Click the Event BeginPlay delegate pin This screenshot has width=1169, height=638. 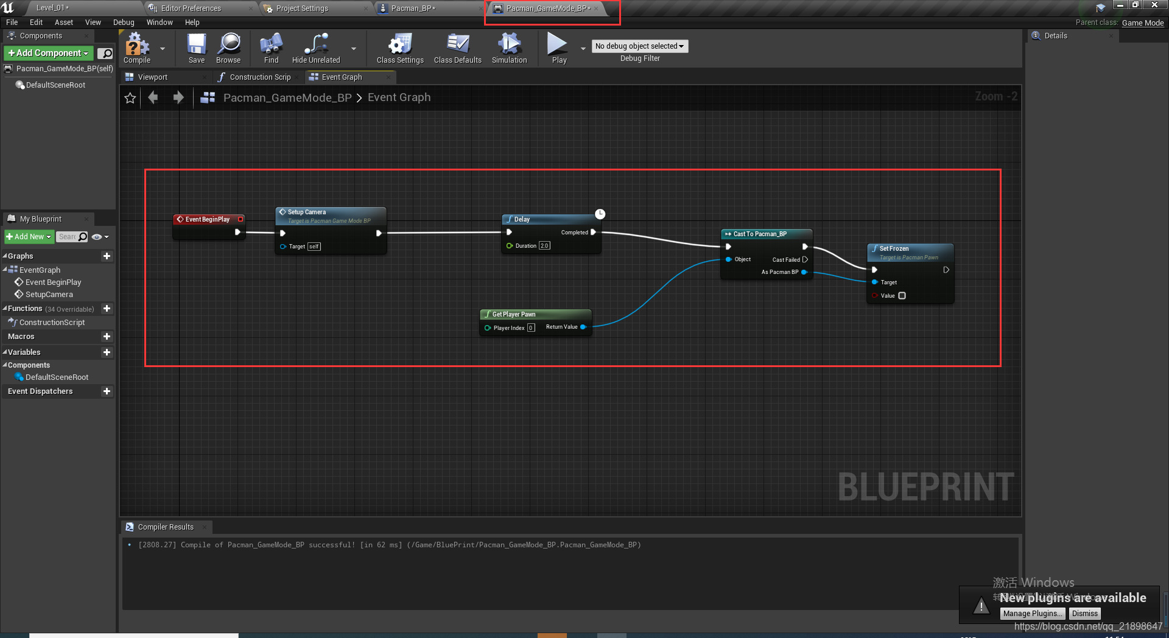click(240, 219)
